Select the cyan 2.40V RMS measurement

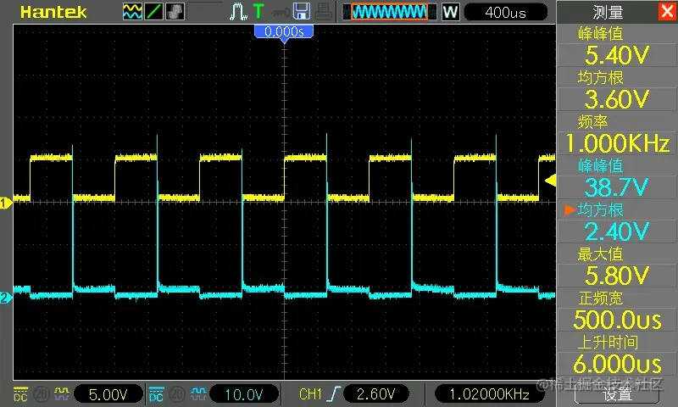(617, 231)
